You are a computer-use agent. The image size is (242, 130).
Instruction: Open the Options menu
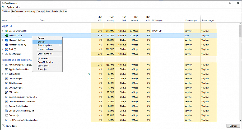(x=10, y=7)
